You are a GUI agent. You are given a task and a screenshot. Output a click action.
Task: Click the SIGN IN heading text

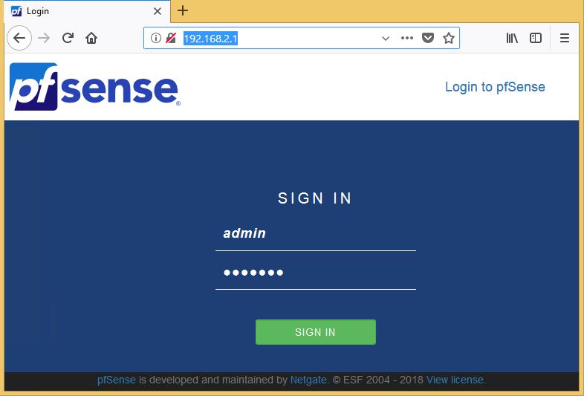(315, 198)
